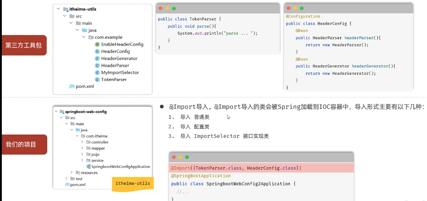Expand the controller package chevron
The height and width of the screenshot is (201, 427).
82,142
